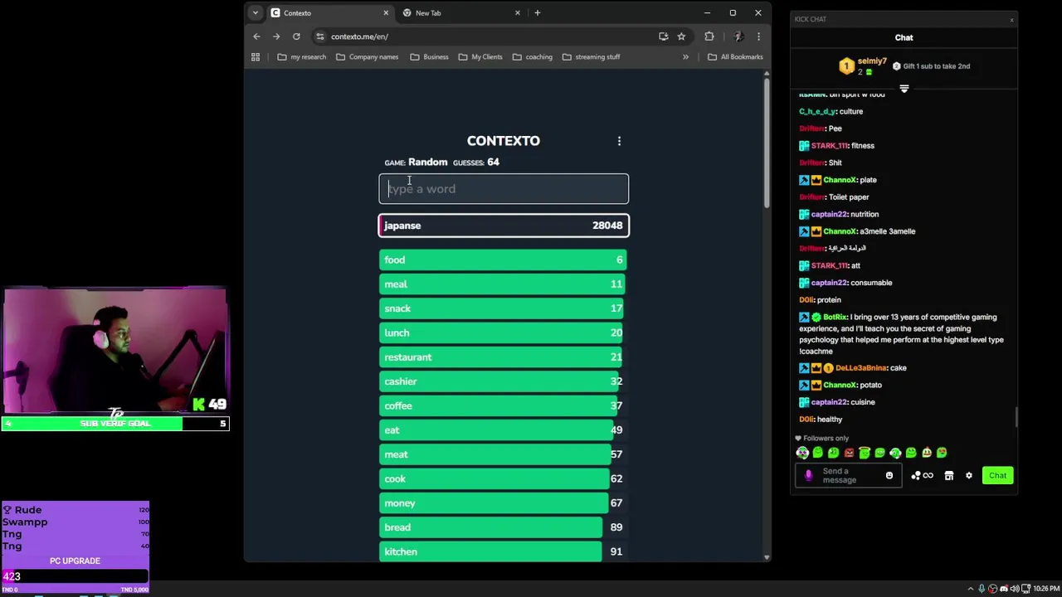The width and height of the screenshot is (1062, 597).
Task: Click the browser back arrow
Action: click(x=256, y=36)
